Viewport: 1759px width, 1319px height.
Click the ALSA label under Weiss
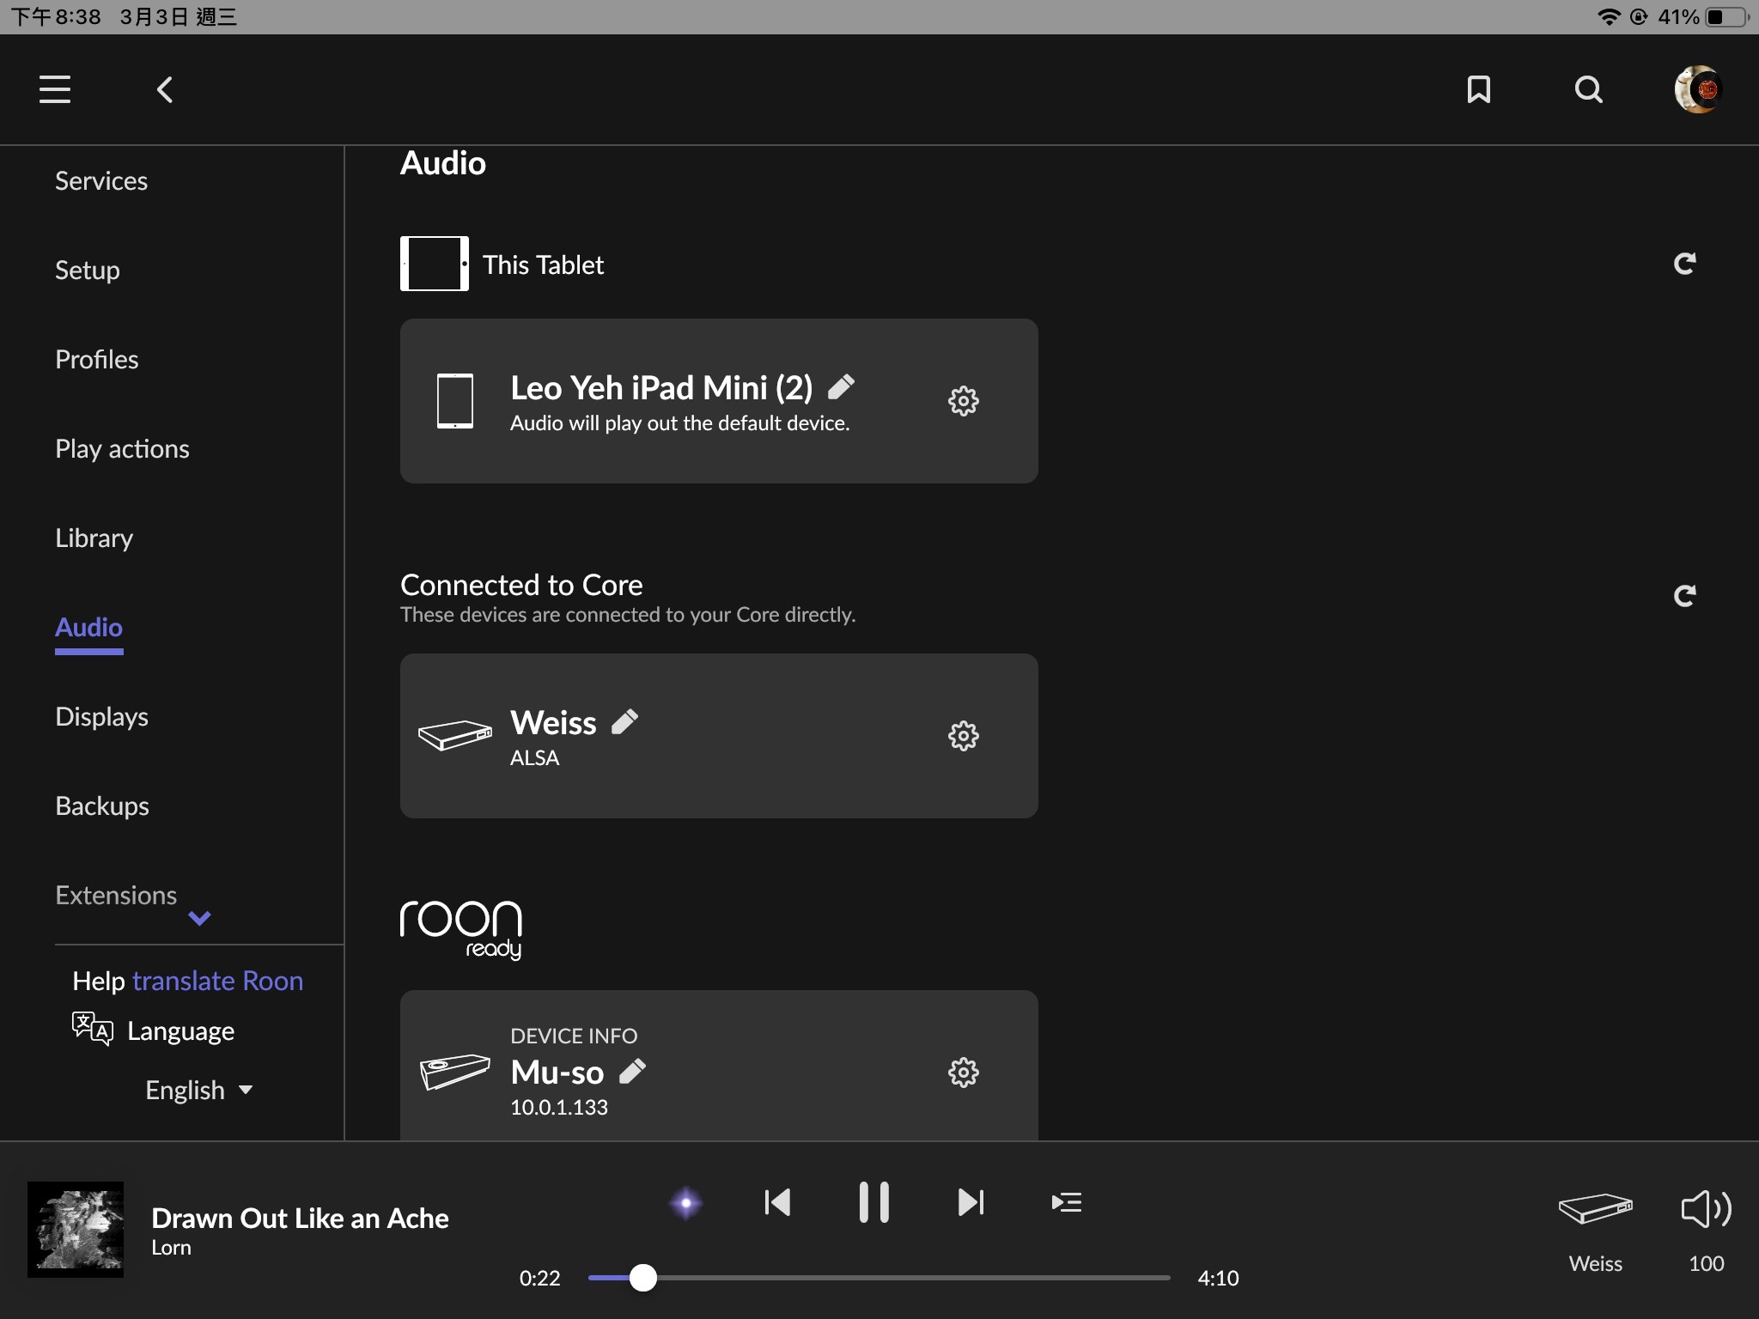click(x=534, y=757)
